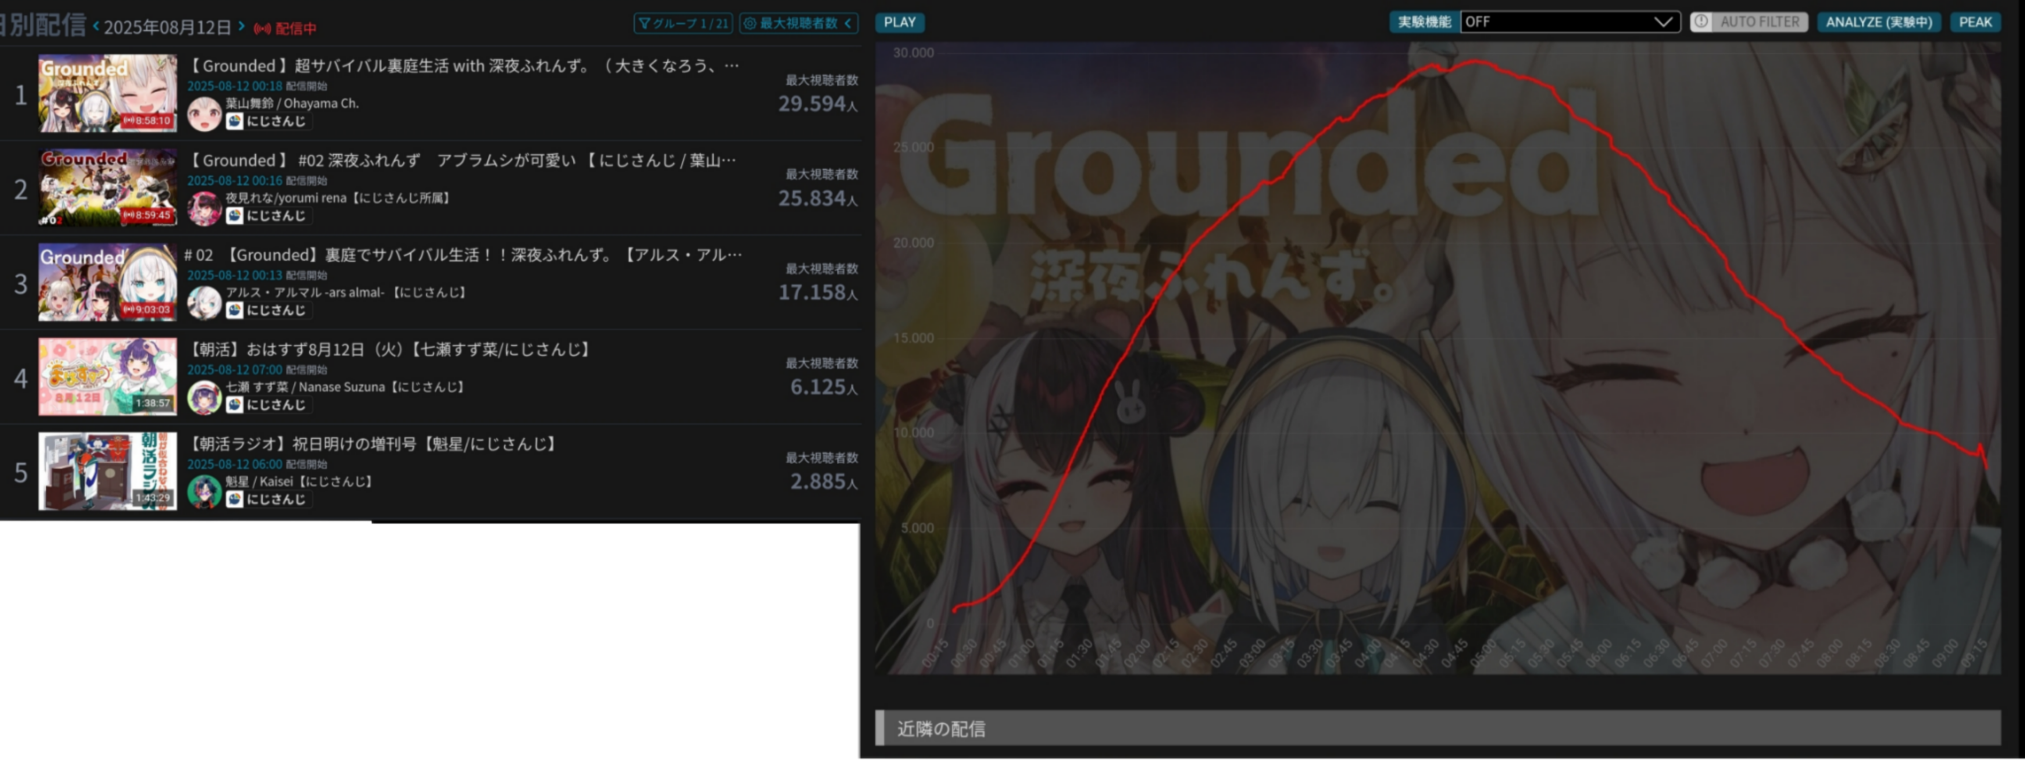
Task: Click 魁星 Kaisei channel avatar
Action: [204, 491]
